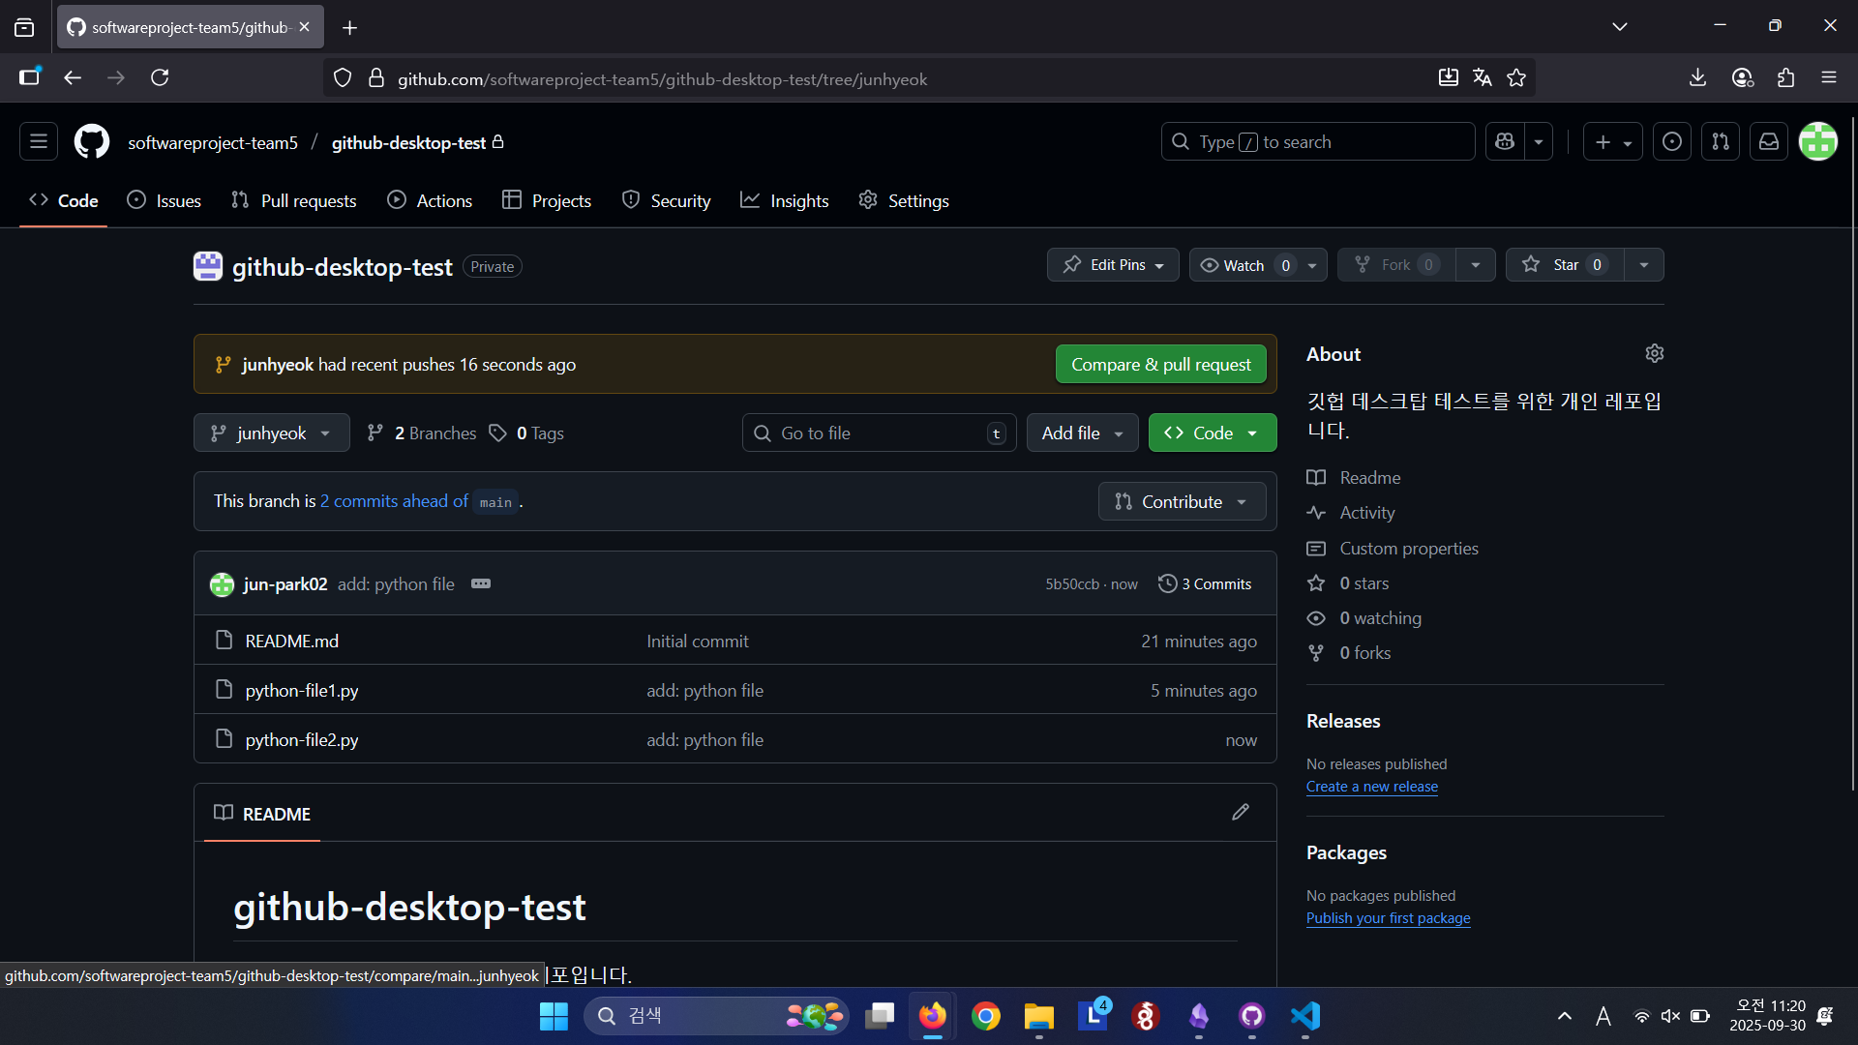Expand the Contribute dropdown
This screenshot has width=1858, height=1045.
pos(1182,501)
